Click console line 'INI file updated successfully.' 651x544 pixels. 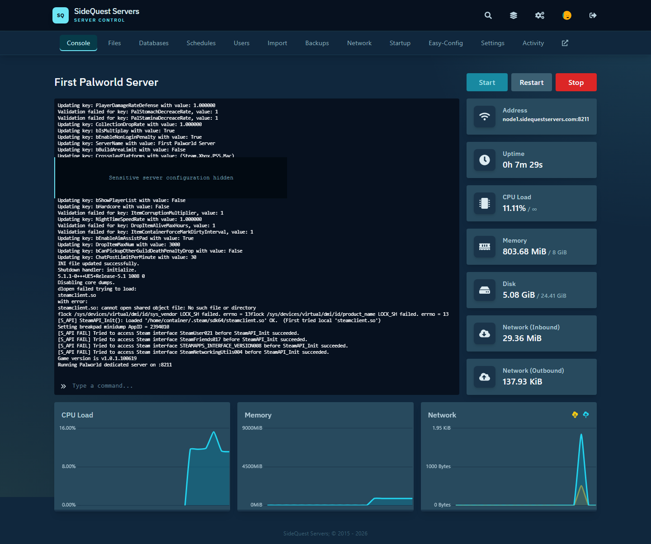pyautogui.click(x=99, y=263)
